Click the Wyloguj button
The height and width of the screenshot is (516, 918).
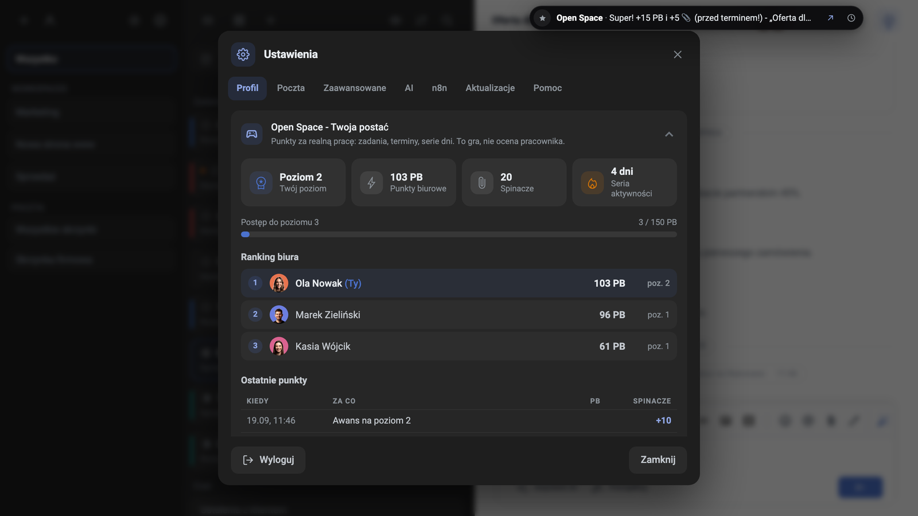(268, 460)
